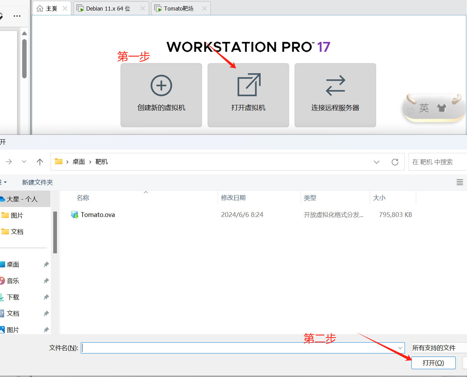Click 靶机 in the address breadcrumb
This screenshot has height=377, width=467.
pyautogui.click(x=102, y=162)
